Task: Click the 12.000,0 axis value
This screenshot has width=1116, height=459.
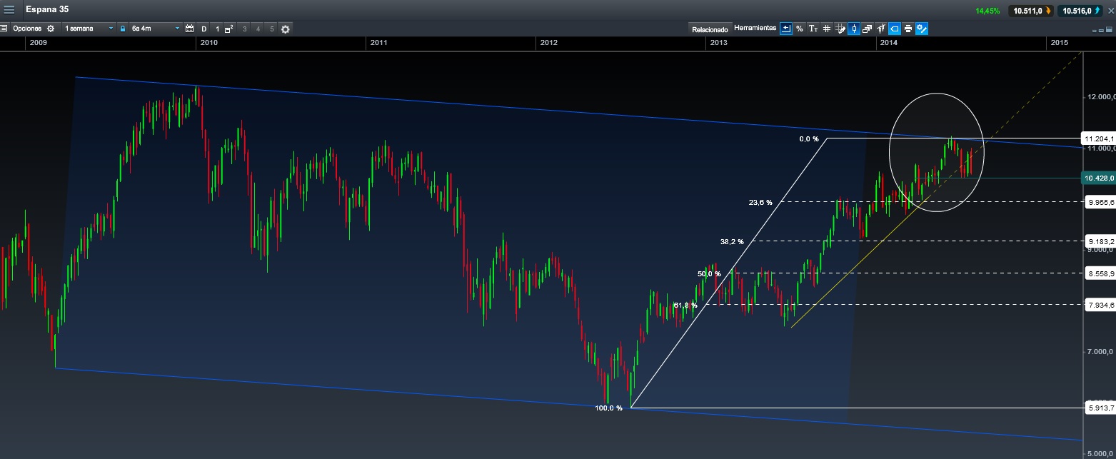Action: pyautogui.click(x=1100, y=97)
